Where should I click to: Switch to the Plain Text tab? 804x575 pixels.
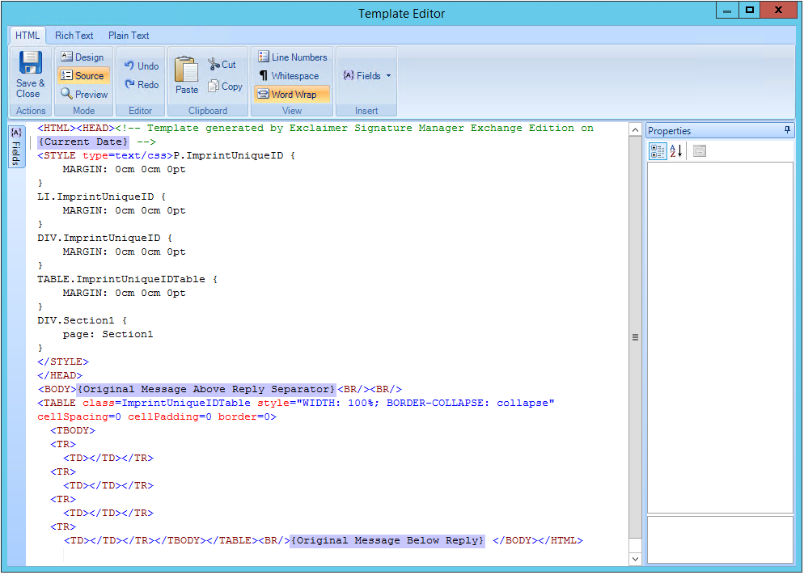[129, 36]
